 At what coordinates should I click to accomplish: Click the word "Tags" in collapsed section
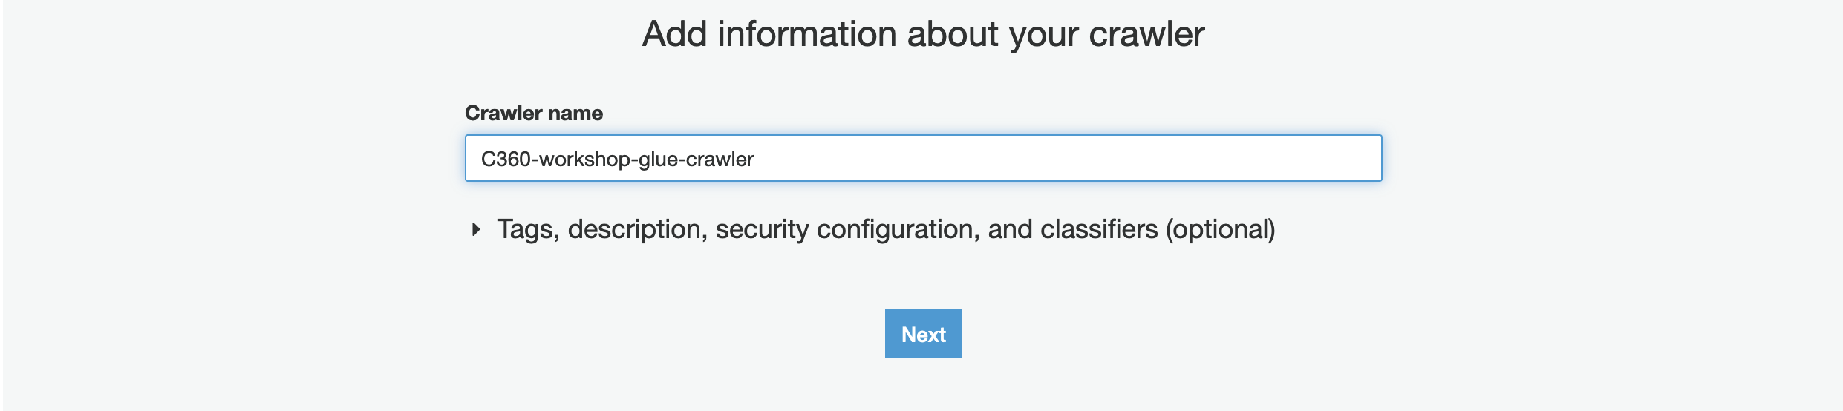click(x=526, y=229)
